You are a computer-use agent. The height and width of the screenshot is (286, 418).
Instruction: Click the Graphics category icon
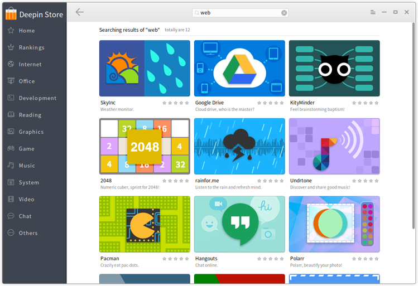click(11, 132)
